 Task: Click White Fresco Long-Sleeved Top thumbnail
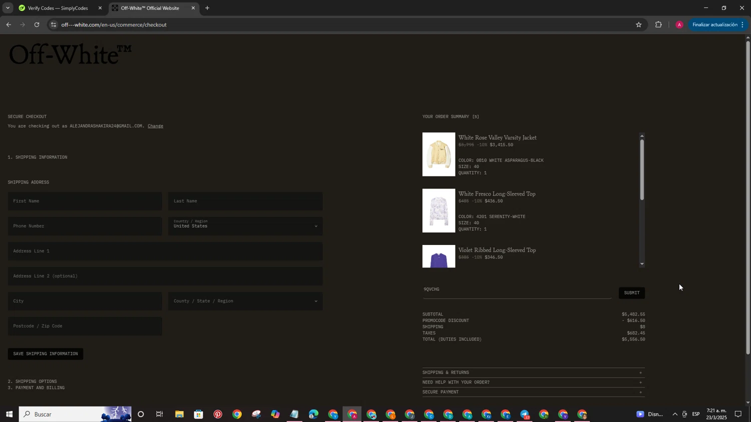[x=439, y=210]
